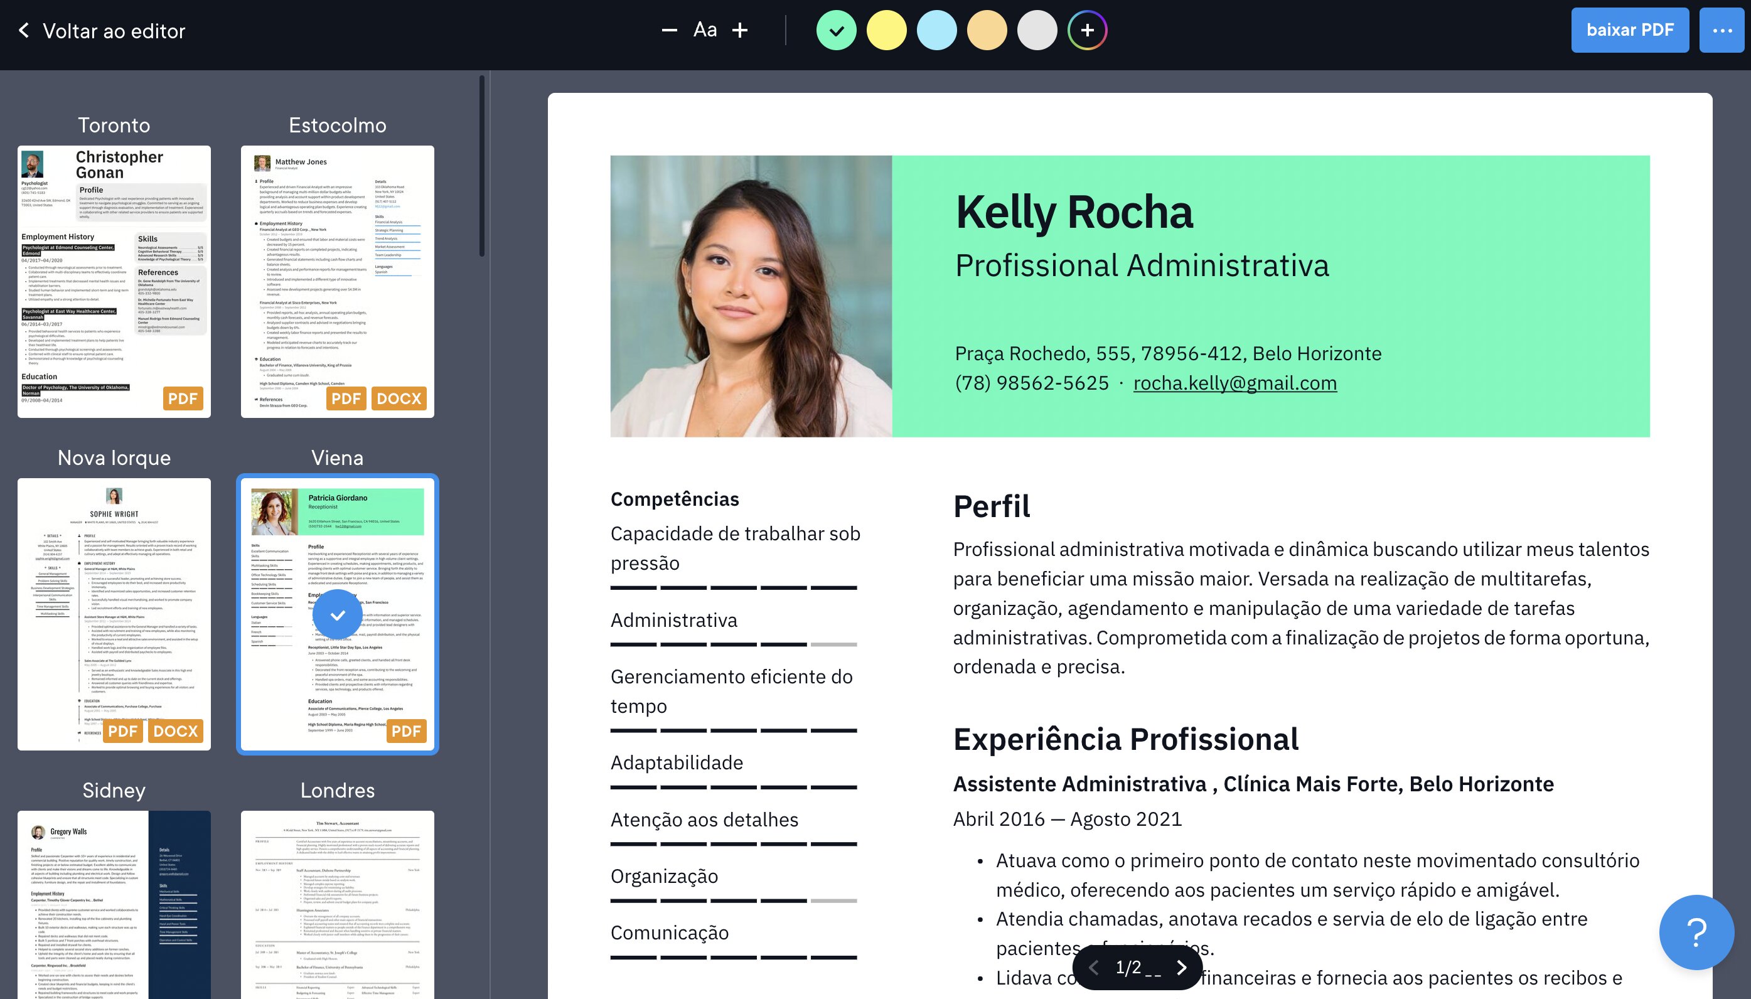The width and height of the screenshot is (1751, 999).
Task: Choose the light blue color swatch
Action: click(x=936, y=30)
